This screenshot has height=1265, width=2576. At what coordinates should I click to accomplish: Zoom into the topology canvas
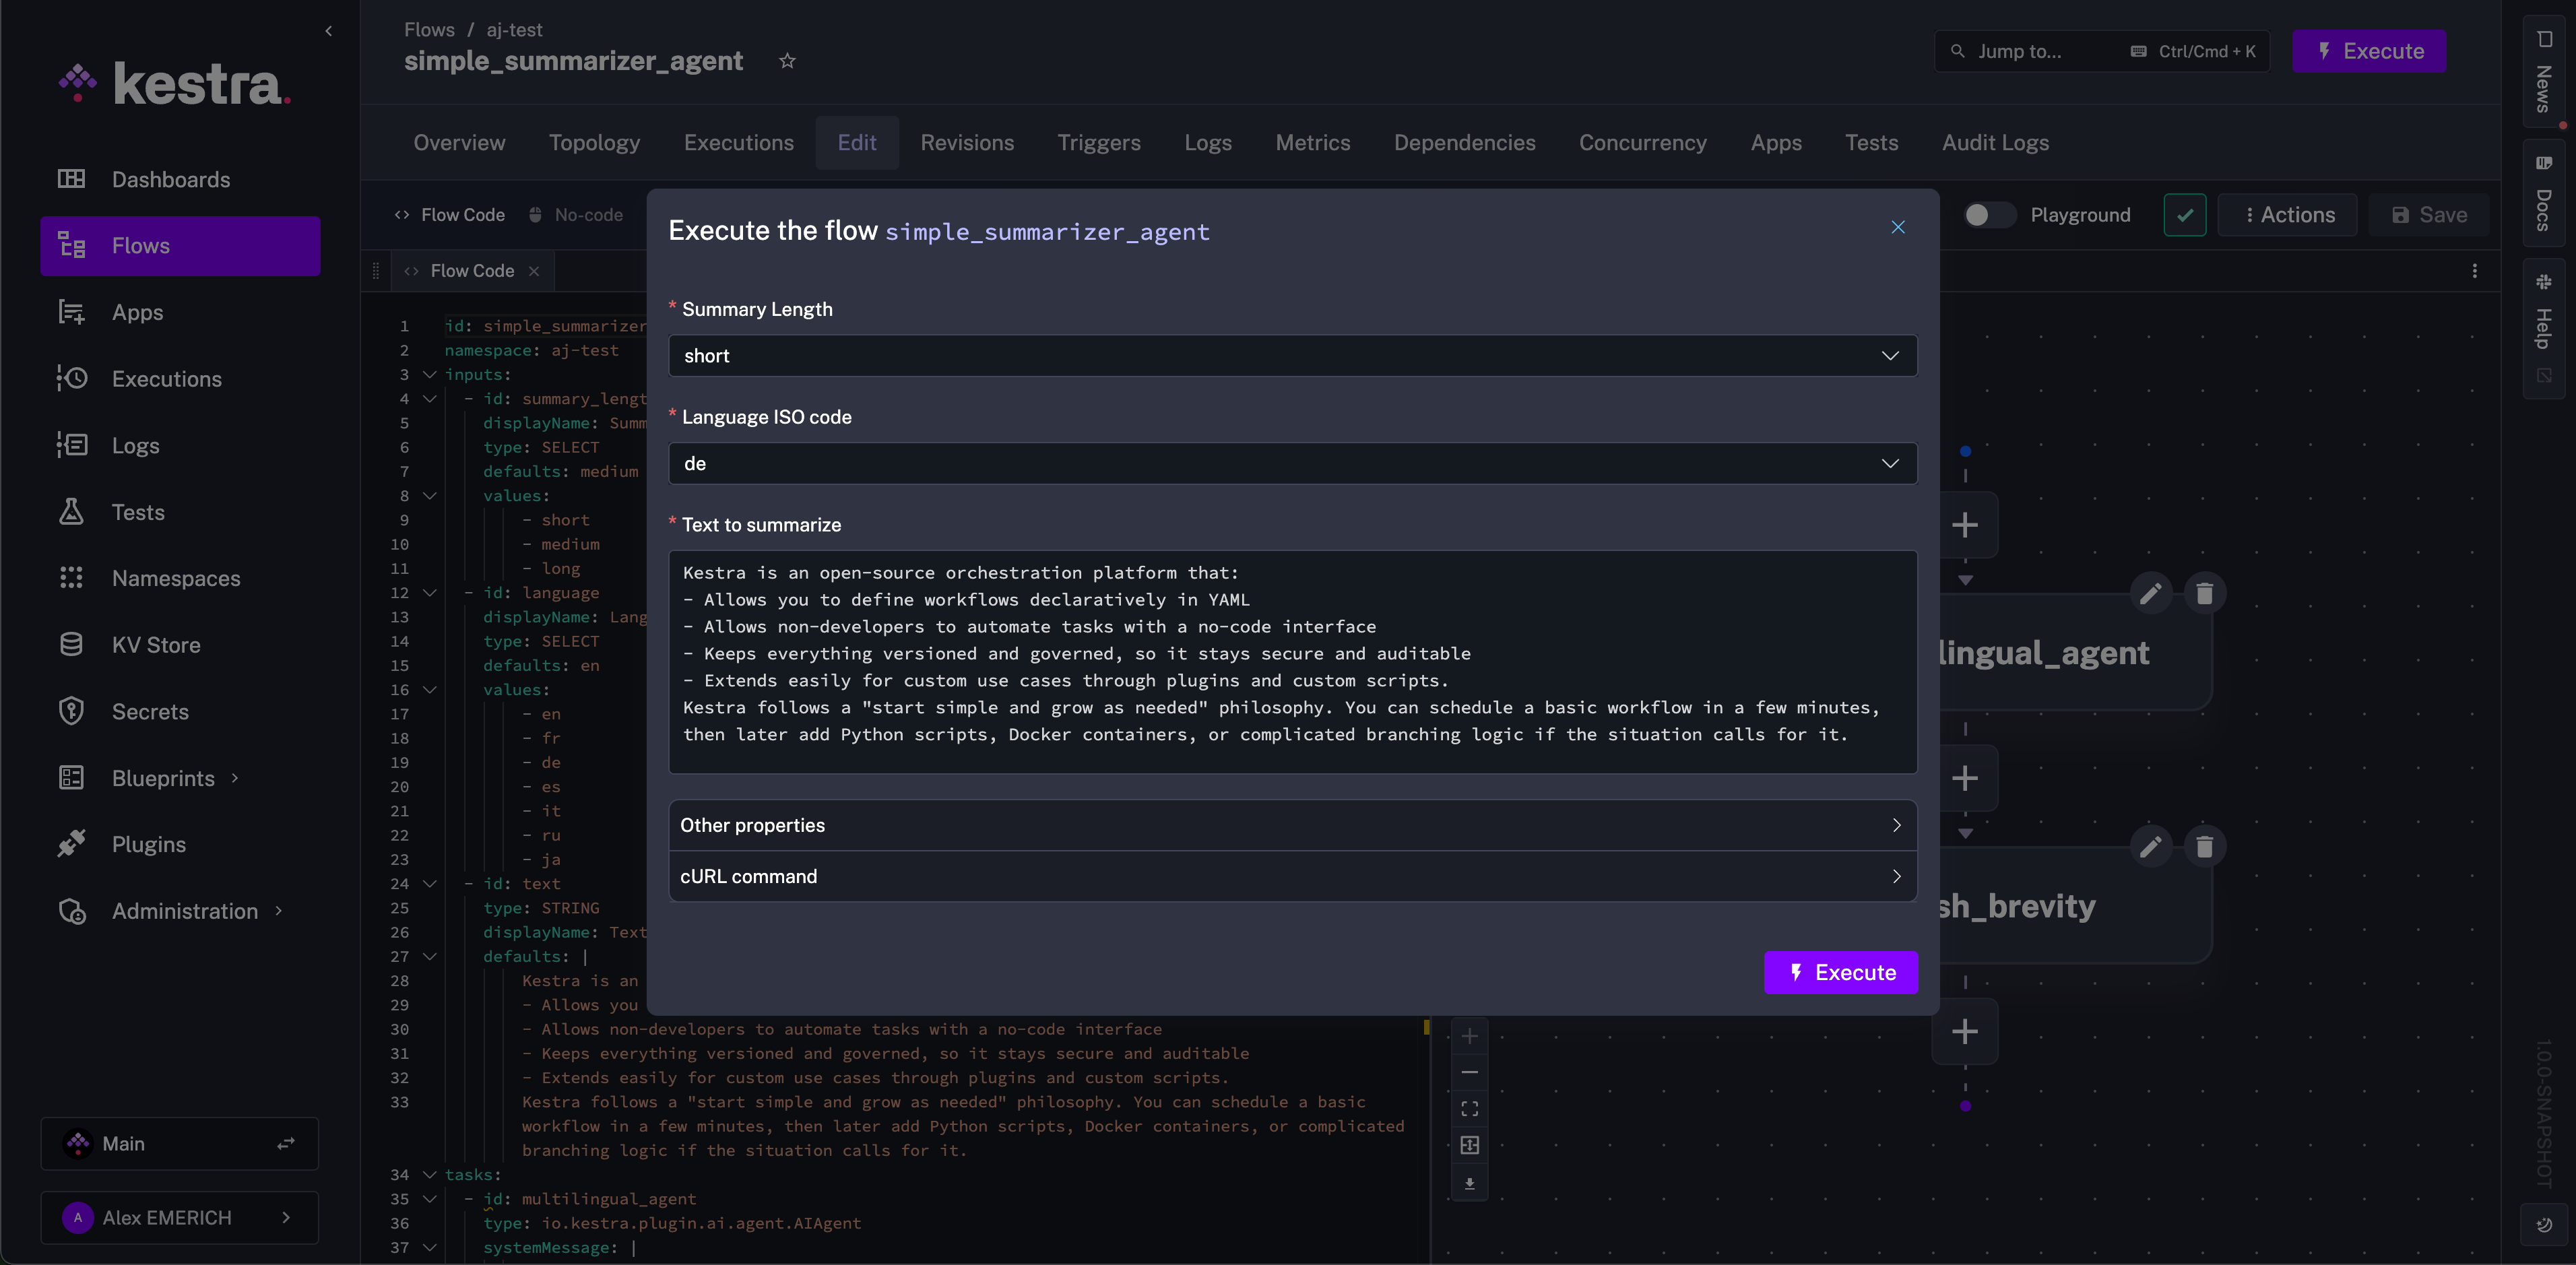1469,1036
